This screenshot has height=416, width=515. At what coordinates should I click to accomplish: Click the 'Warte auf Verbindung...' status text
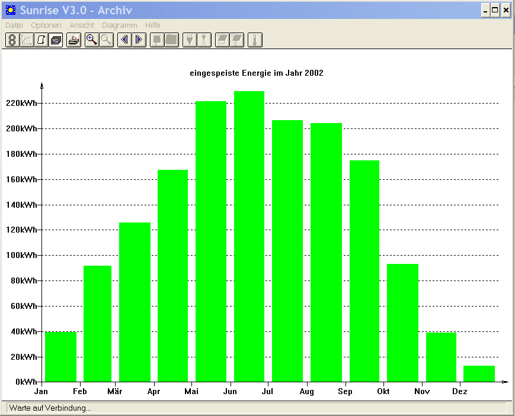(50, 408)
